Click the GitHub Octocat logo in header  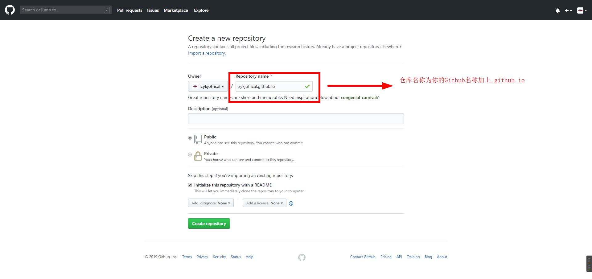(10, 10)
